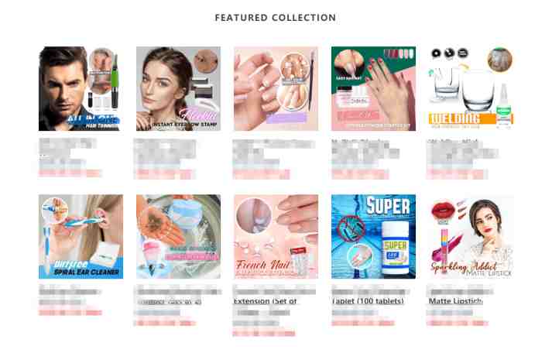This screenshot has height=353, width=552.
Task: Click the pink price under Matte Lipstick
Action: pyautogui.click(x=458, y=323)
